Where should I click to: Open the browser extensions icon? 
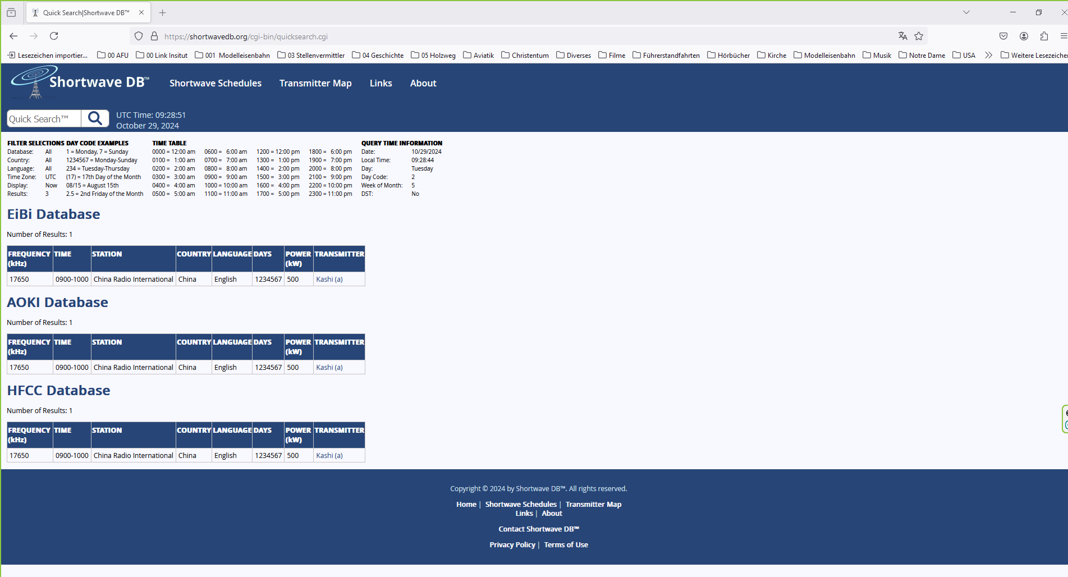[x=1044, y=36]
